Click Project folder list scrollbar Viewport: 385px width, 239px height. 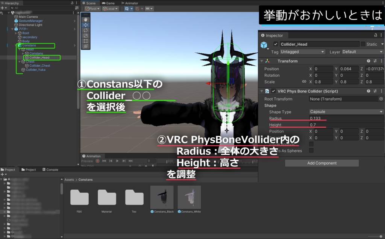coord(62,189)
